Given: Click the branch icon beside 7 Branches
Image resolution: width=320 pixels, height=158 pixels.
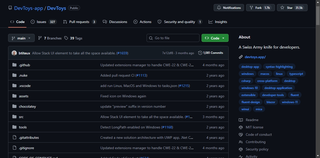Looking at the screenshot, I should (40, 38).
